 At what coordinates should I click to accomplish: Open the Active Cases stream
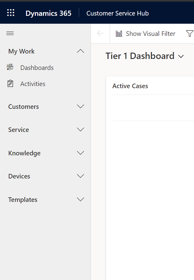[130, 86]
